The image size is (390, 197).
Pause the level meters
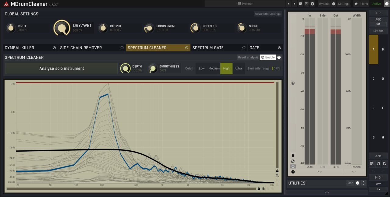coord(293,156)
